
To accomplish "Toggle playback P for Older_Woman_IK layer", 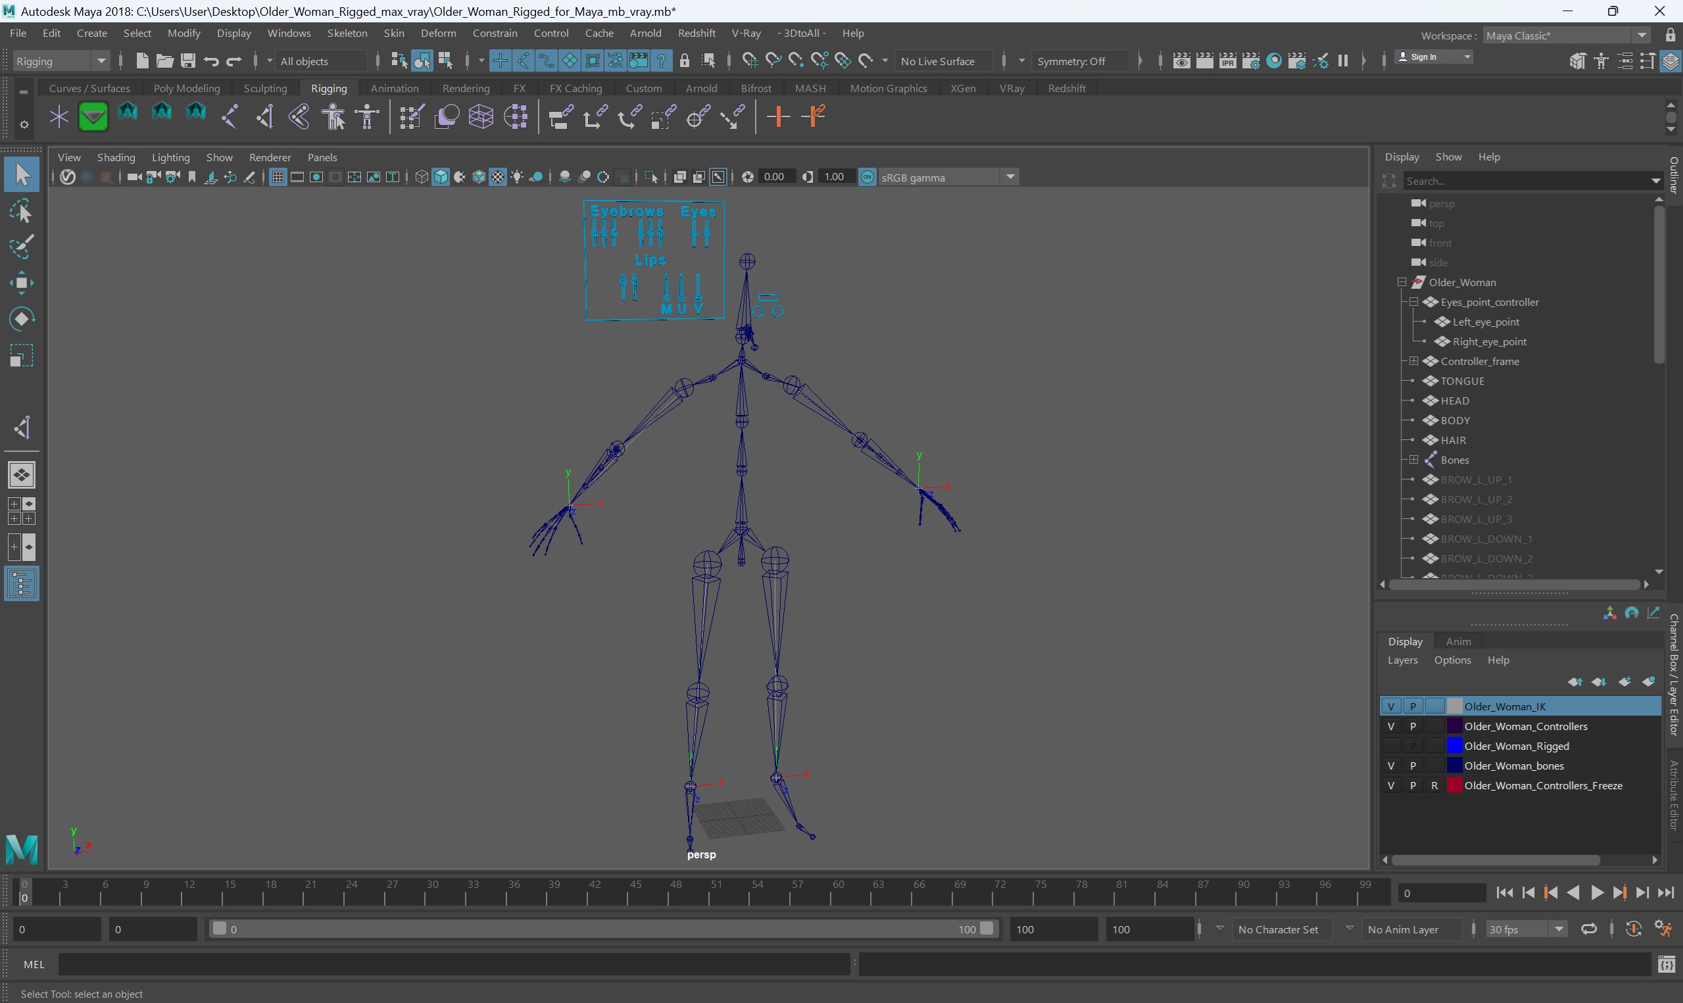I will 1413,706.
